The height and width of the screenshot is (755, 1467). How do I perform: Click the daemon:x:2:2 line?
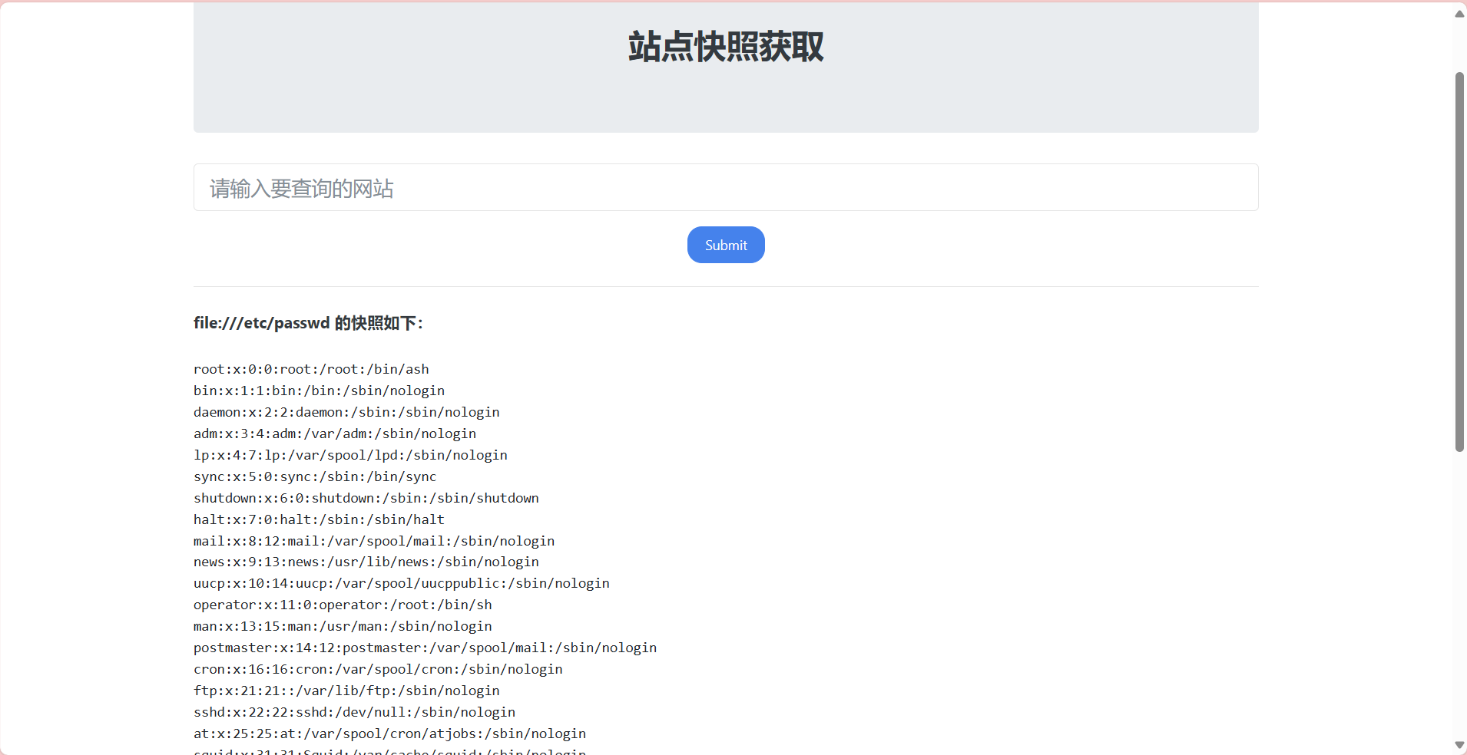click(346, 412)
